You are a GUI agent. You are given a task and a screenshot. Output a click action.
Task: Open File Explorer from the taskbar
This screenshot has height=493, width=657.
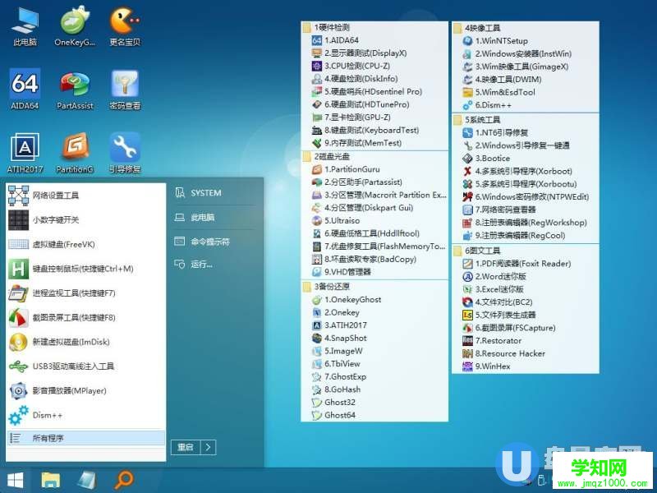point(50,480)
